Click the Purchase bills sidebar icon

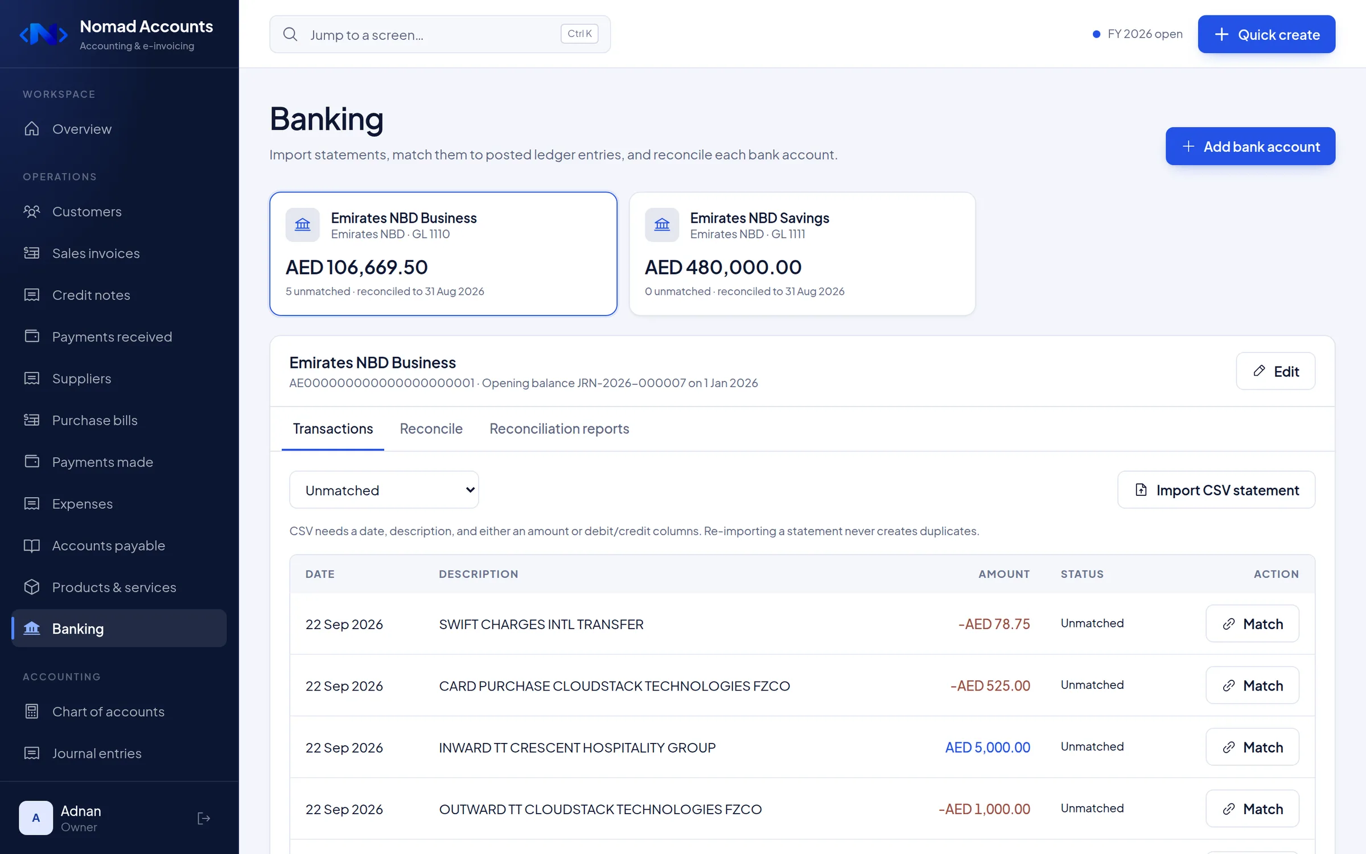[32, 420]
